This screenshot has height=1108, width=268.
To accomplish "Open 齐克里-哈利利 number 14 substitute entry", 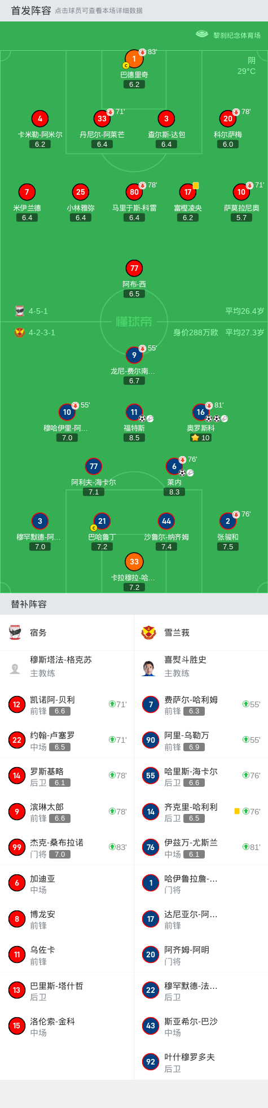I will pos(201,812).
